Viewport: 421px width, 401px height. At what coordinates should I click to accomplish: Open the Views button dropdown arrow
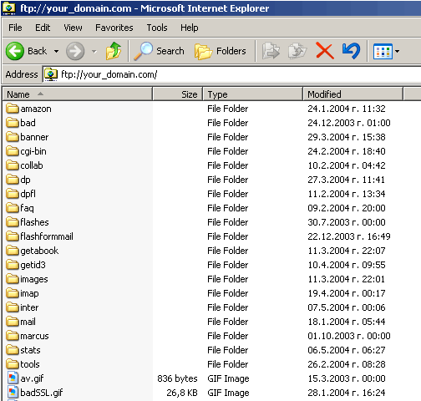(x=398, y=51)
